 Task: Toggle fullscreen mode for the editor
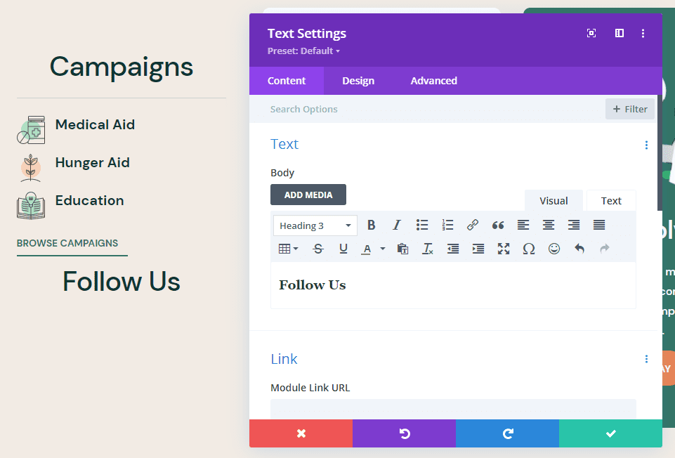coord(504,248)
